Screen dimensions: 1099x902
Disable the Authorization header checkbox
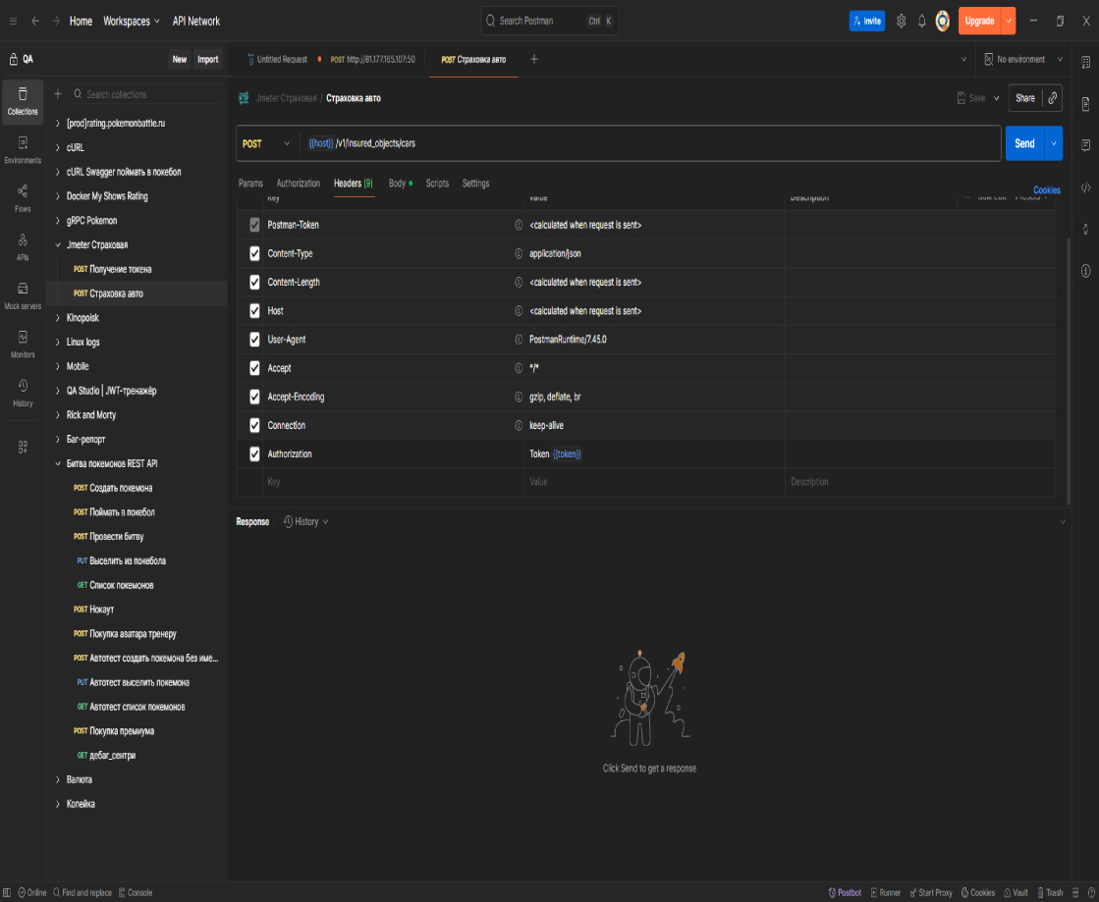point(254,453)
